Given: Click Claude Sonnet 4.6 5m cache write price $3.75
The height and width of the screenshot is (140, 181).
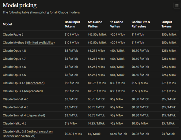Looking at the screenshot, I should [97, 99].
